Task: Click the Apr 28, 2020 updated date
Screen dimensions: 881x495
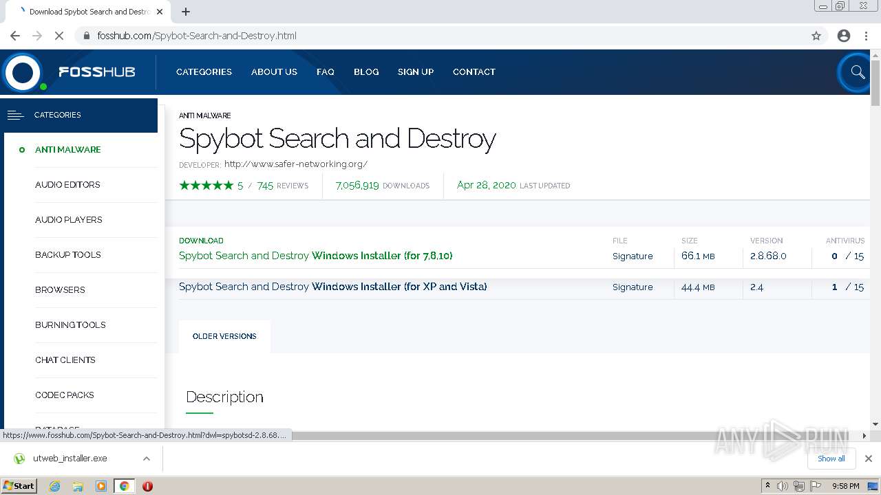Action: (x=487, y=186)
